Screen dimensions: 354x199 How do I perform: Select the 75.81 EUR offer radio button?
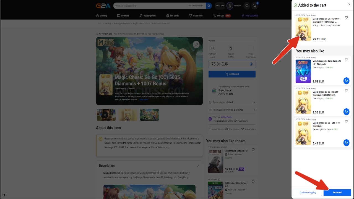point(251,64)
